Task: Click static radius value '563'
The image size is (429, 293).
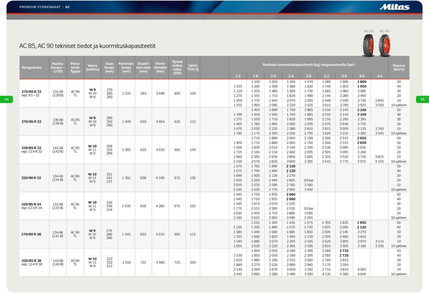Action: [143, 93]
